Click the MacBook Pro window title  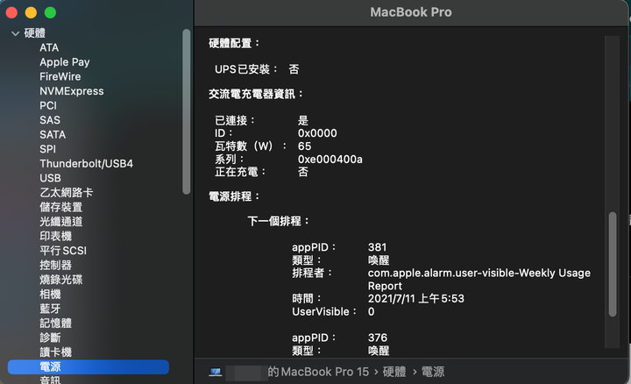(411, 12)
